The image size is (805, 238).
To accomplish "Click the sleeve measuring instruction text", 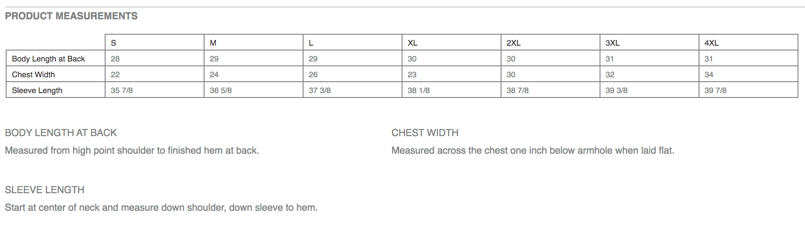I will (161, 207).
